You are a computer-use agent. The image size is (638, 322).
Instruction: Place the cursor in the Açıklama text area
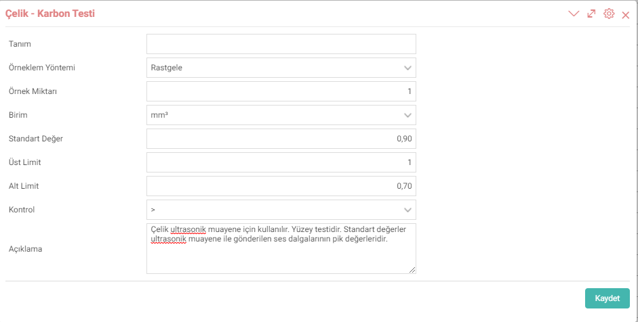pyautogui.click(x=281, y=248)
